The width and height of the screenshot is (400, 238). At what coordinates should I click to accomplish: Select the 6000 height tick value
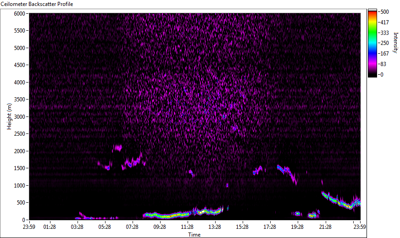pyautogui.click(x=19, y=13)
